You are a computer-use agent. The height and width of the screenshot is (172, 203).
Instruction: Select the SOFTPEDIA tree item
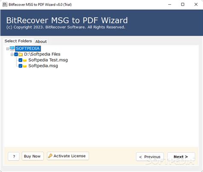click(28, 48)
